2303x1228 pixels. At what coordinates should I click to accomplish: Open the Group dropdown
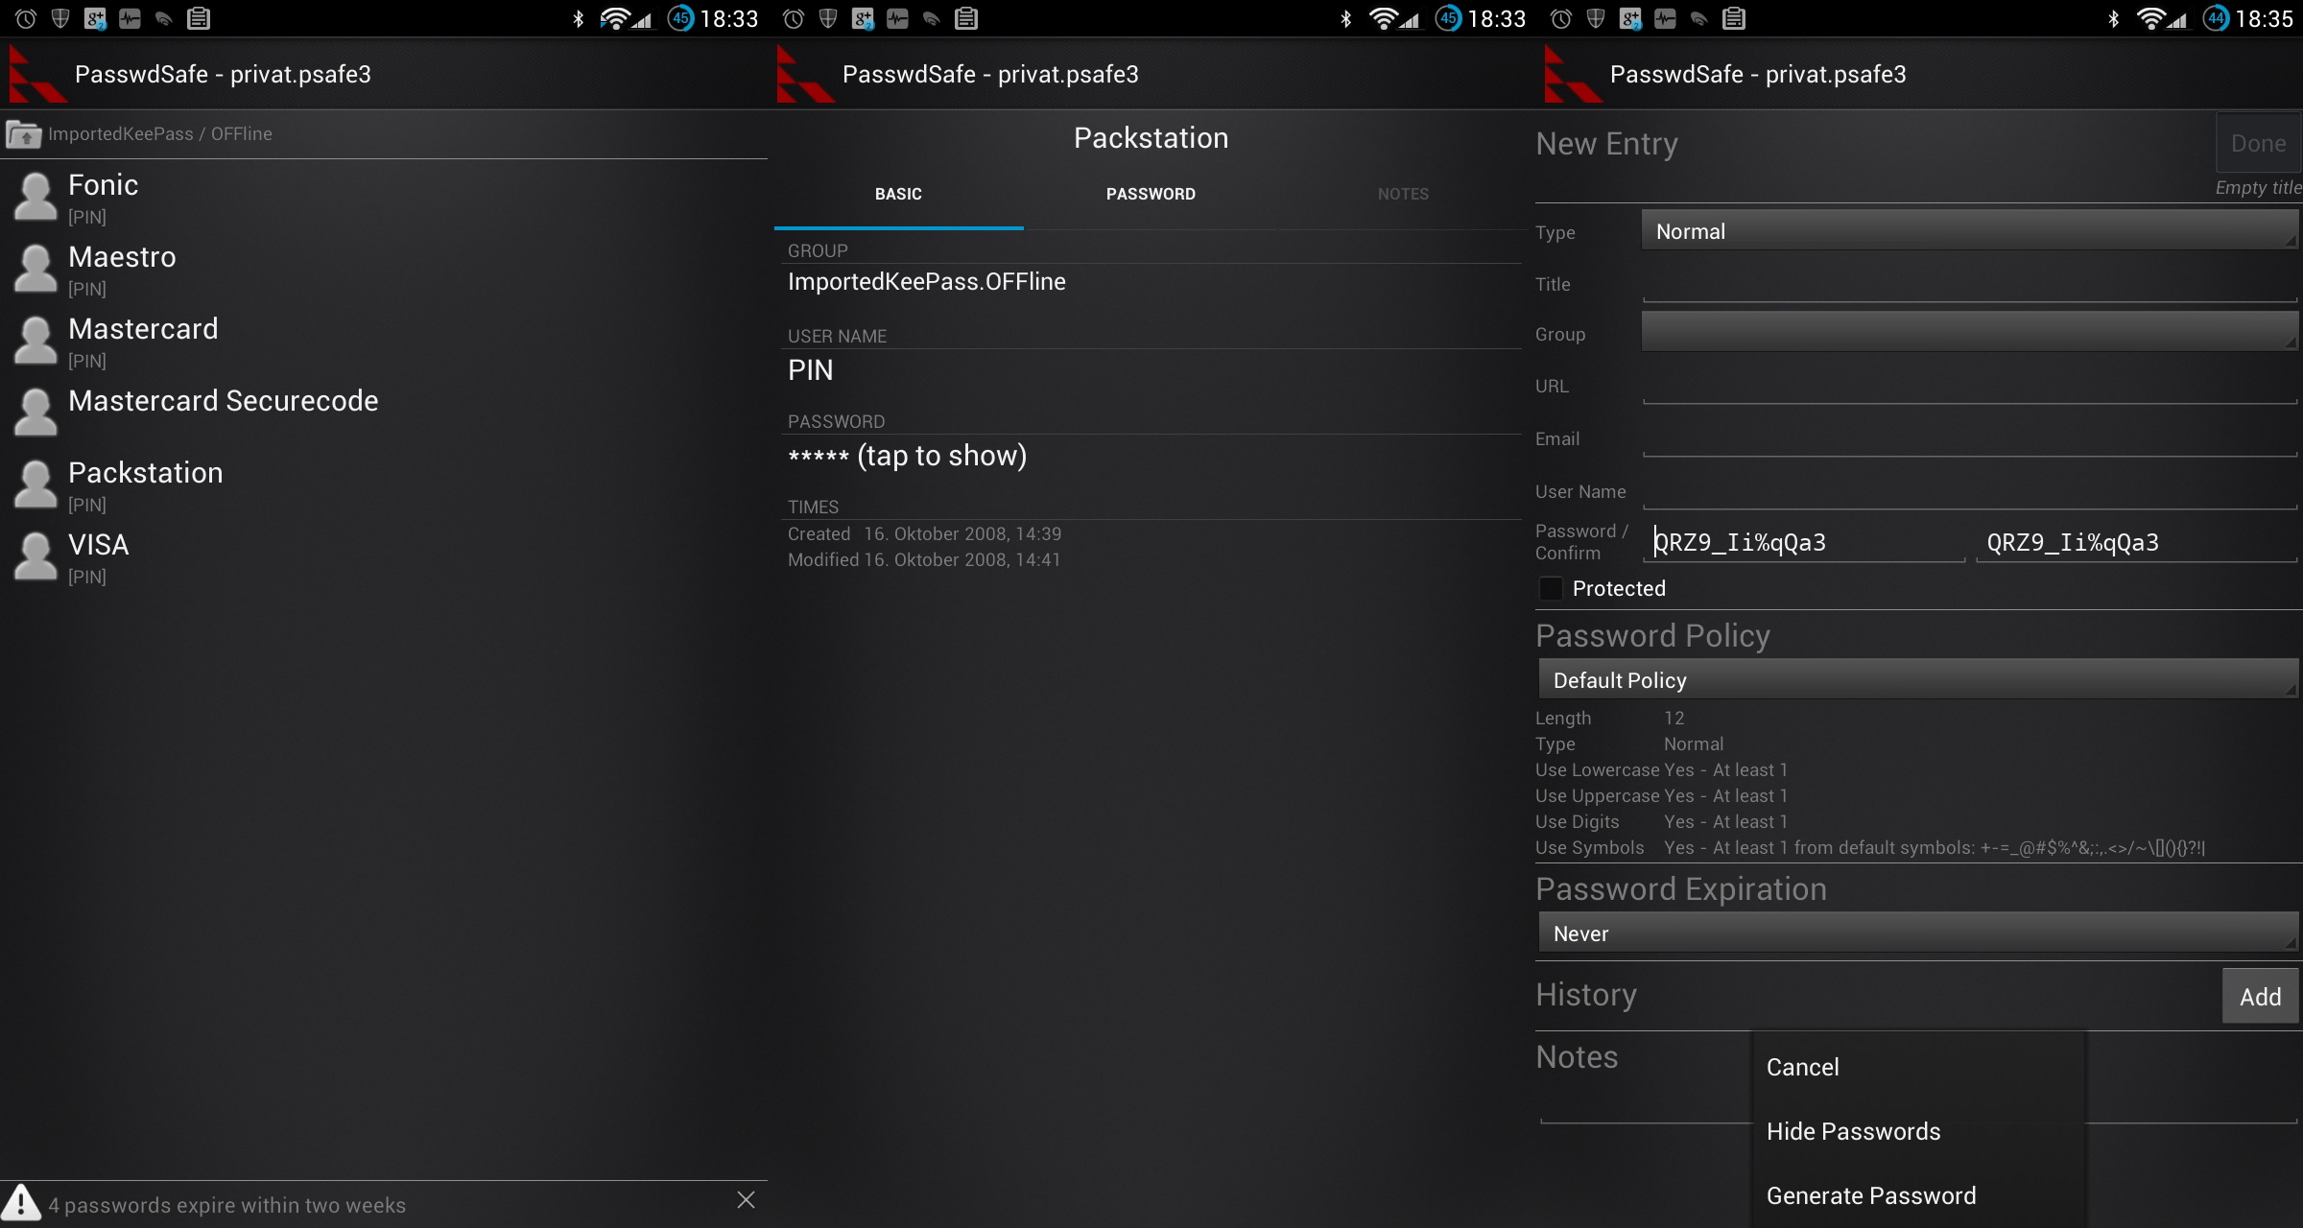(x=1970, y=331)
